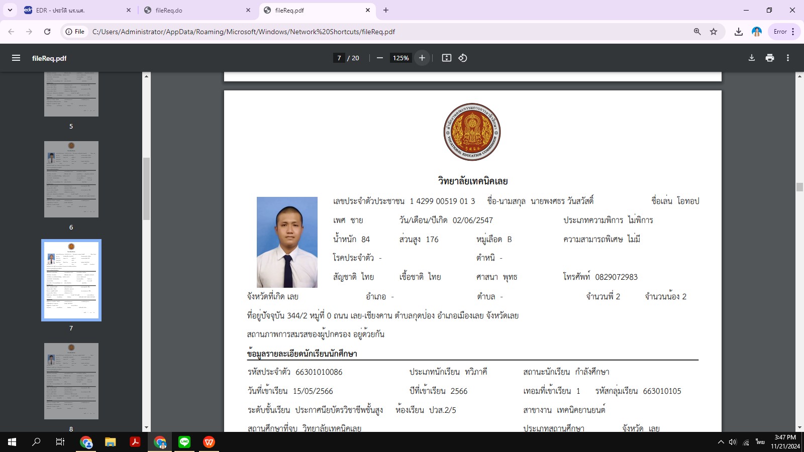Click the 125% zoom level field
The image size is (804, 452).
tap(400, 58)
